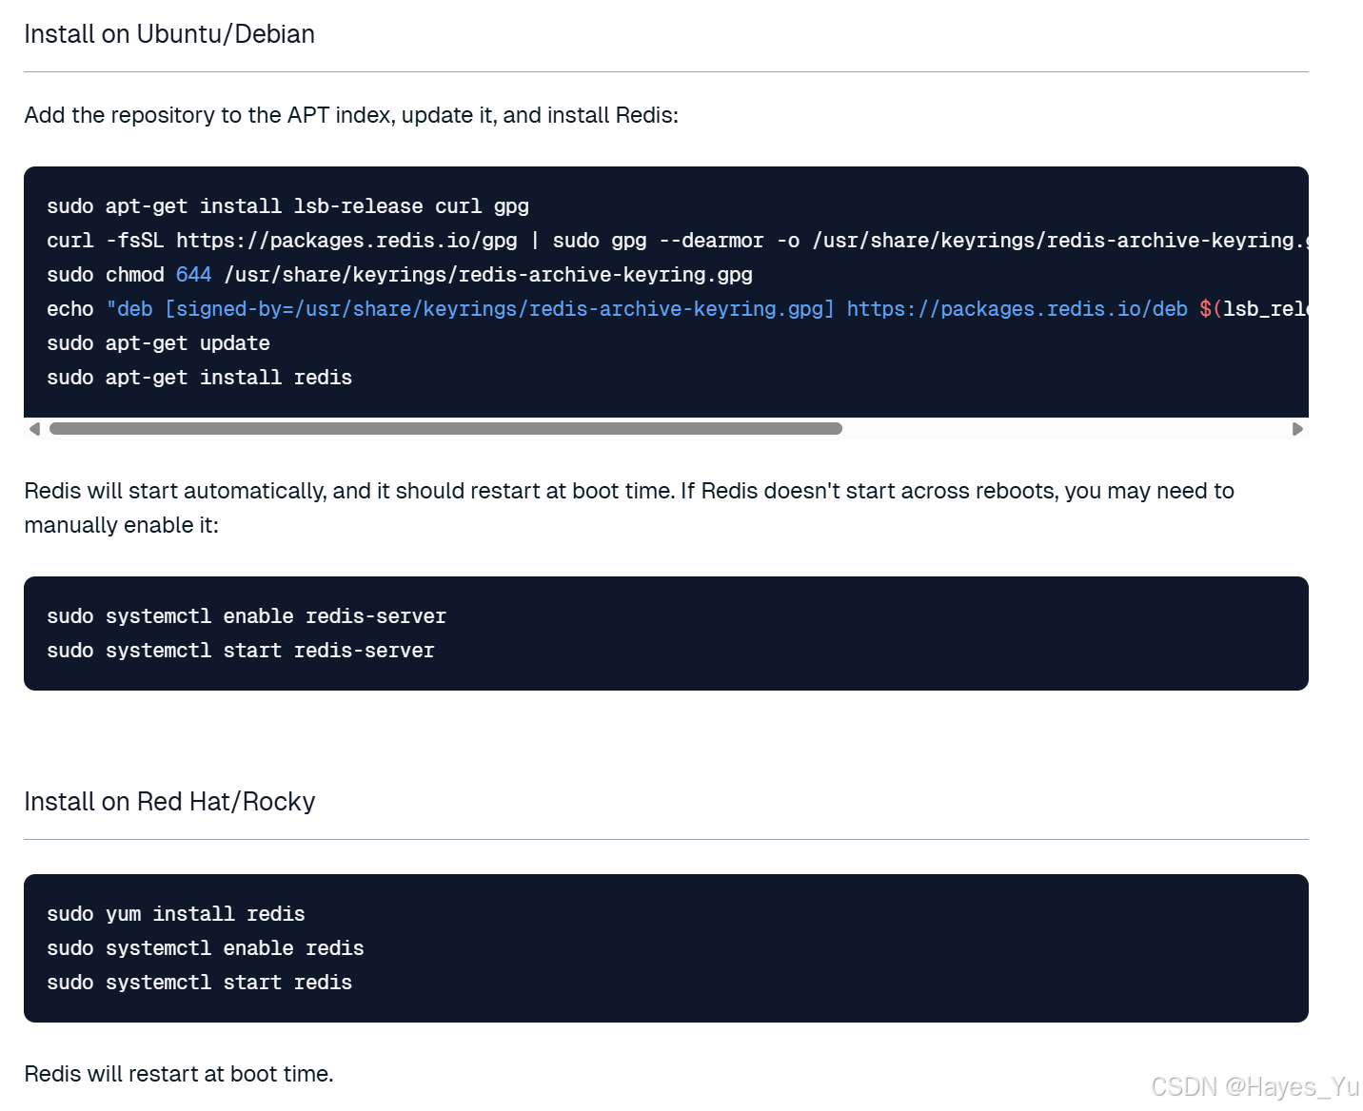This screenshot has width=1363, height=1111.
Task: Click the 'sudo systemctl enable redis' line
Action: (x=206, y=948)
